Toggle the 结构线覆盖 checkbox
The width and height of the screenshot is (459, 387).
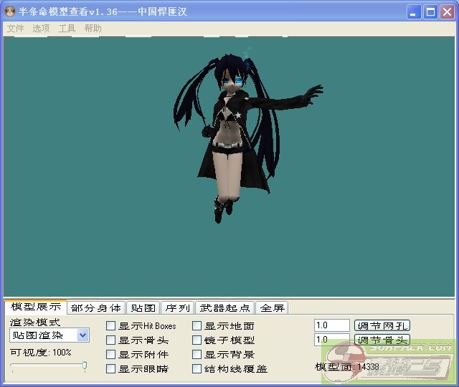point(197,369)
